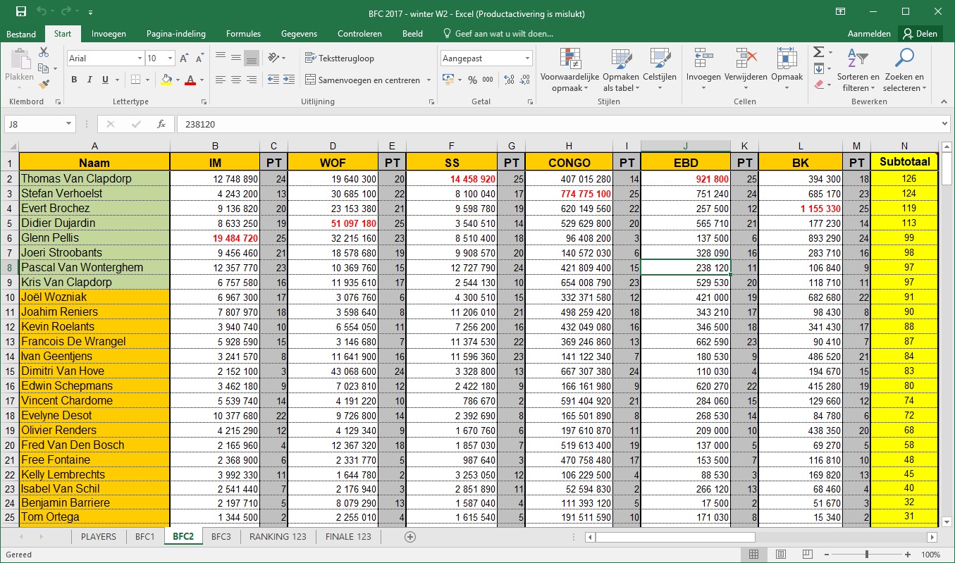Click the insert function fx icon
955x563 pixels.
(161, 124)
